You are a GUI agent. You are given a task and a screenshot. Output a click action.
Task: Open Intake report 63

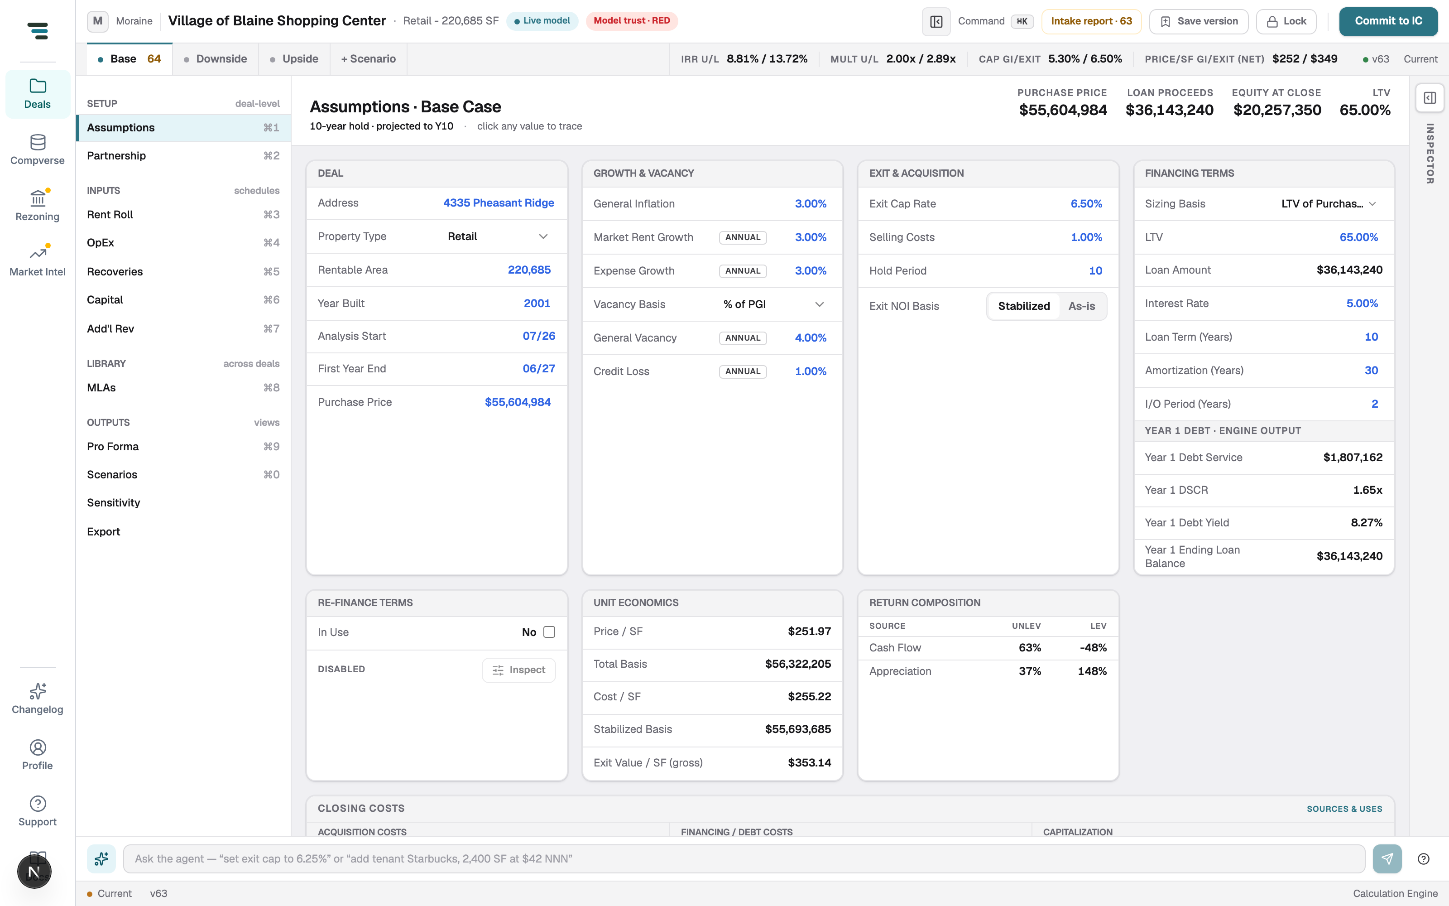click(x=1091, y=22)
